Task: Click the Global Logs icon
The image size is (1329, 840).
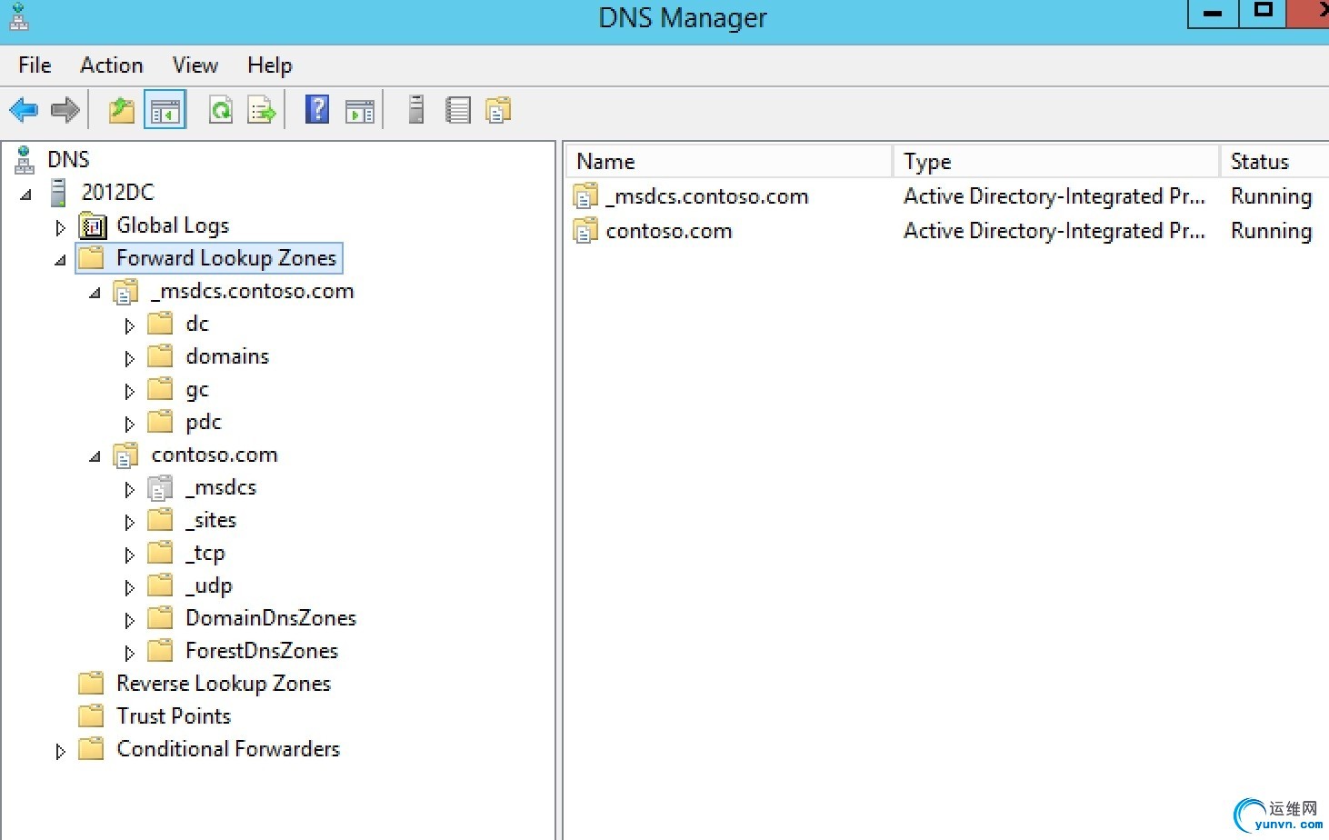Action: point(93,225)
